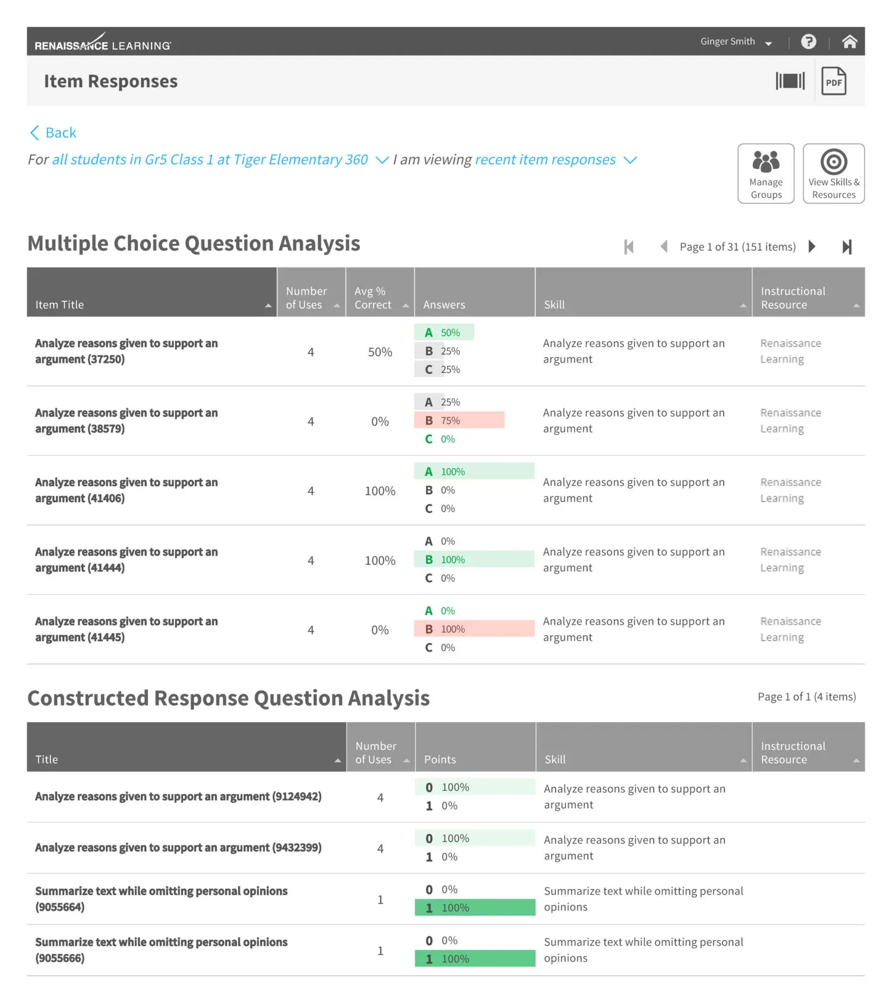892x998 pixels.
Task: Go to previous page of multiple choice items
Action: (664, 247)
